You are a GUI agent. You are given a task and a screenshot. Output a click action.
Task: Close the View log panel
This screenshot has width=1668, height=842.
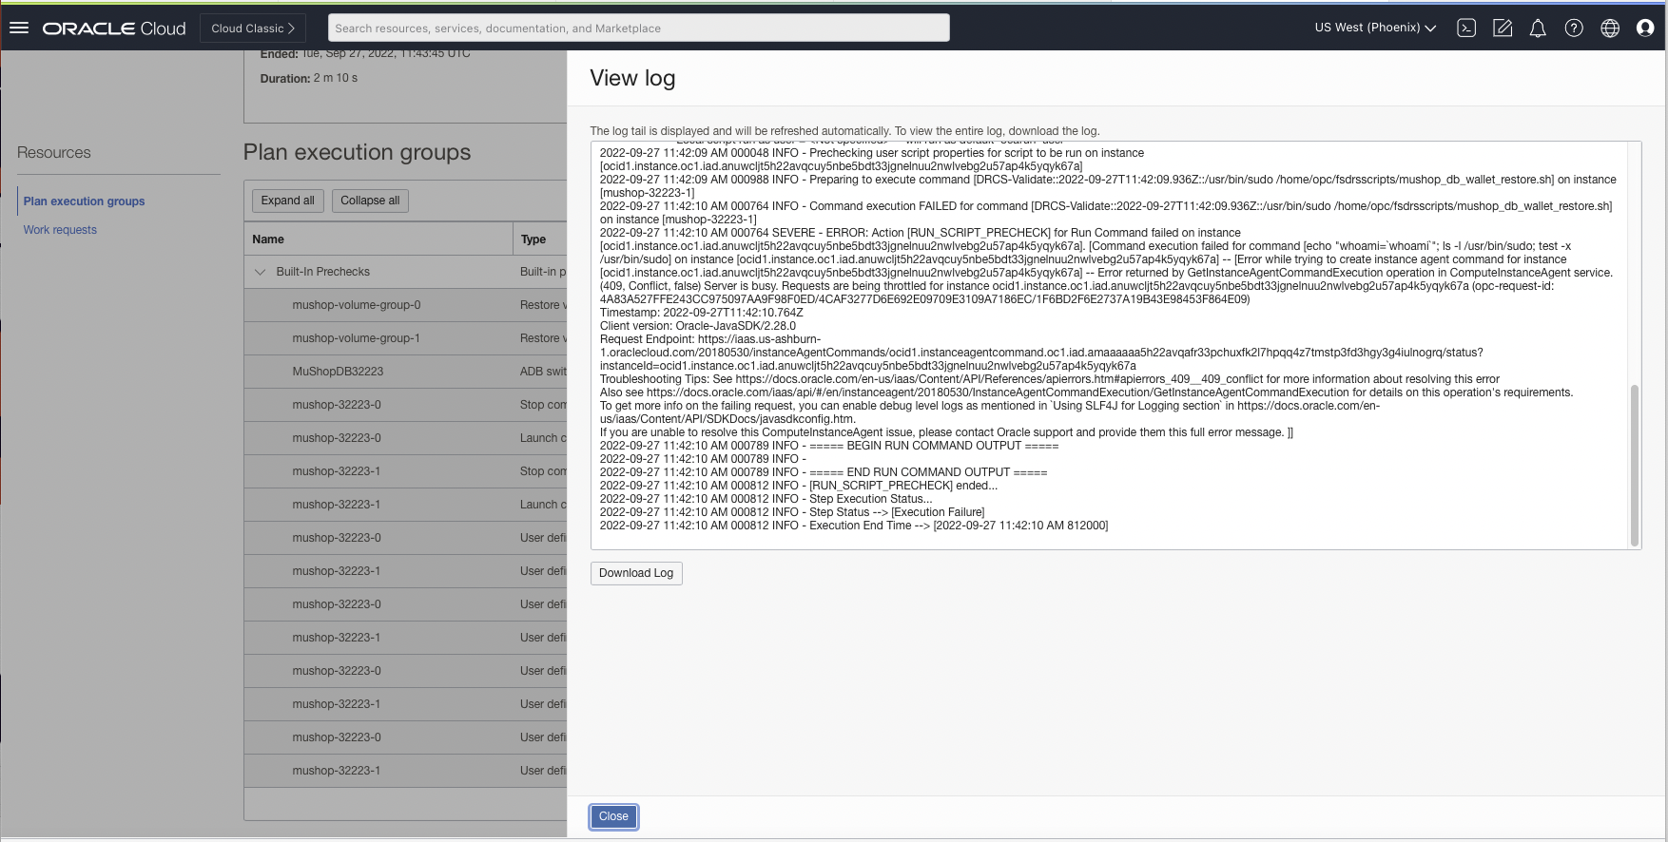pos(613,816)
